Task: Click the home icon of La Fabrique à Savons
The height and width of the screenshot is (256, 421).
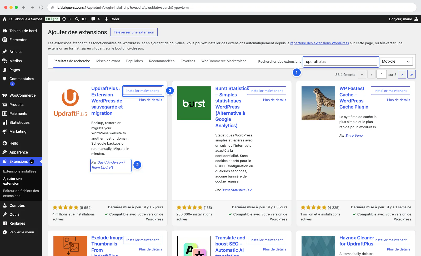Action: coord(4,19)
